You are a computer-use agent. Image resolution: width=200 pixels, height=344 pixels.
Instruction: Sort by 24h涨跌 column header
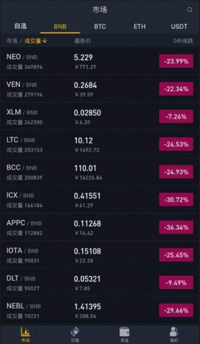point(183,41)
